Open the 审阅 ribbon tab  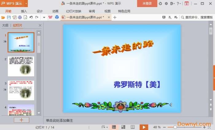pyautogui.click(x=92, y=11)
